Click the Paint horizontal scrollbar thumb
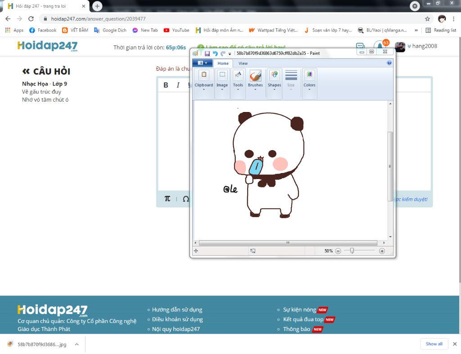 (x=288, y=243)
